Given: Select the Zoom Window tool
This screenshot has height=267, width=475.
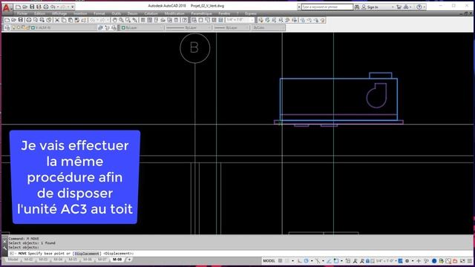Looking at the screenshot, I should pyautogui.click(x=128, y=20).
